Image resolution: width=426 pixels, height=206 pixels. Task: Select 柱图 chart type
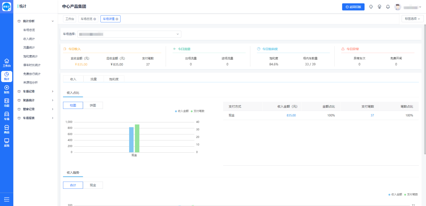[x=73, y=105]
